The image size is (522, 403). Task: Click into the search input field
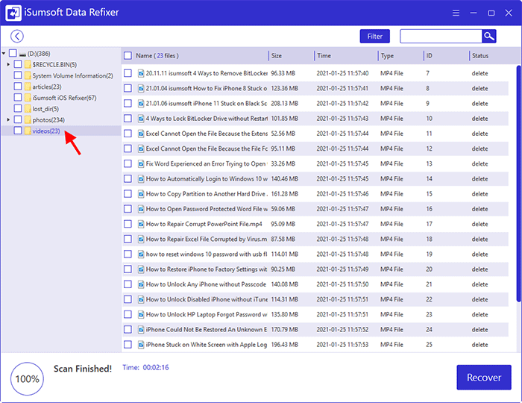pos(441,37)
